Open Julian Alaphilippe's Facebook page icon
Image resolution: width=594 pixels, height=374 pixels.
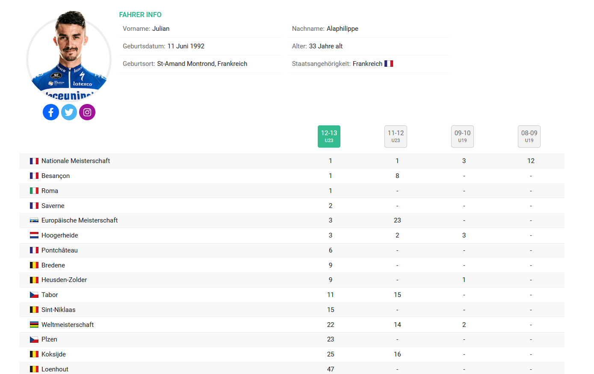pyautogui.click(x=51, y=112)
